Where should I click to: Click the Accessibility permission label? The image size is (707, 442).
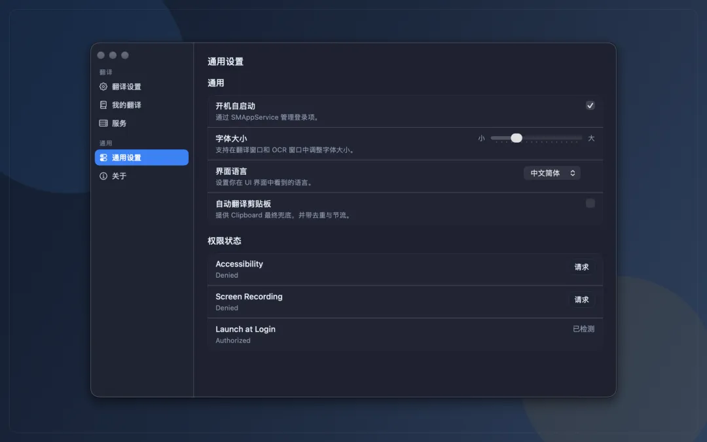pyautogui.click(x=239, y=264)
